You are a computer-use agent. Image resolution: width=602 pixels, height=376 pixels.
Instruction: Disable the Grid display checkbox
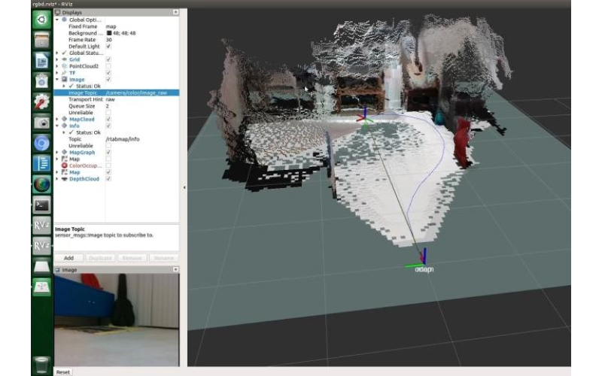[108, 59]
